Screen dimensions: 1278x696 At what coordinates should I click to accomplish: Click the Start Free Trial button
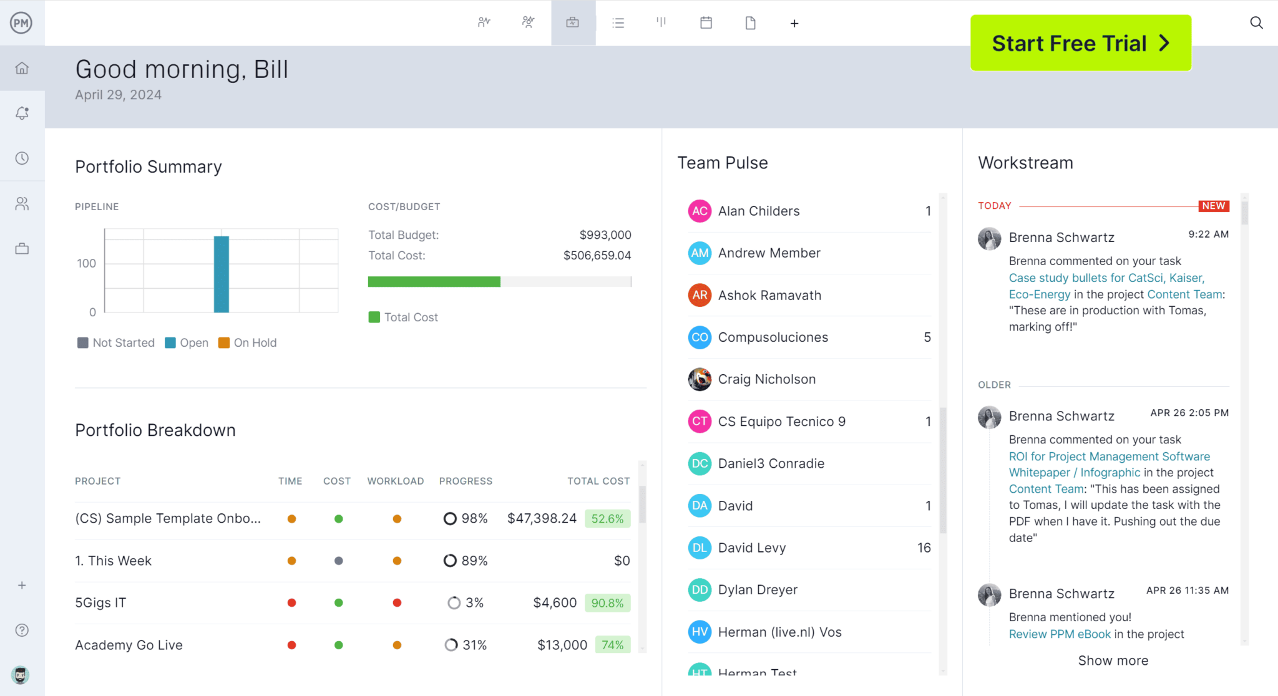tap(1081, 42)
